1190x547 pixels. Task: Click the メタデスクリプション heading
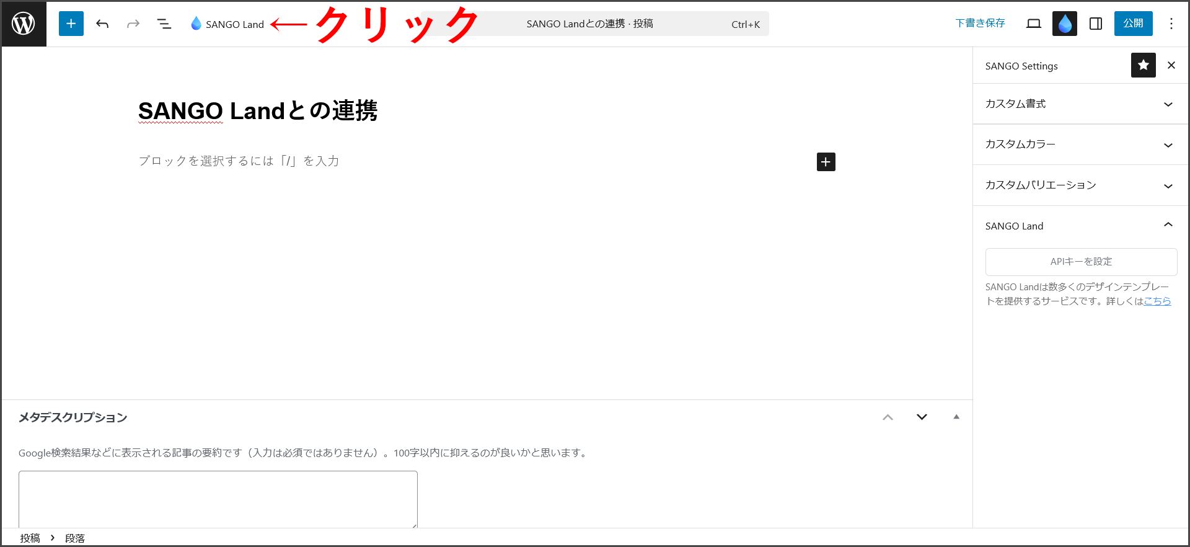(x=73, y=417)
